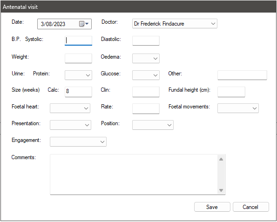
Task: Click the foetal heart Rate field
Action: 146,108
